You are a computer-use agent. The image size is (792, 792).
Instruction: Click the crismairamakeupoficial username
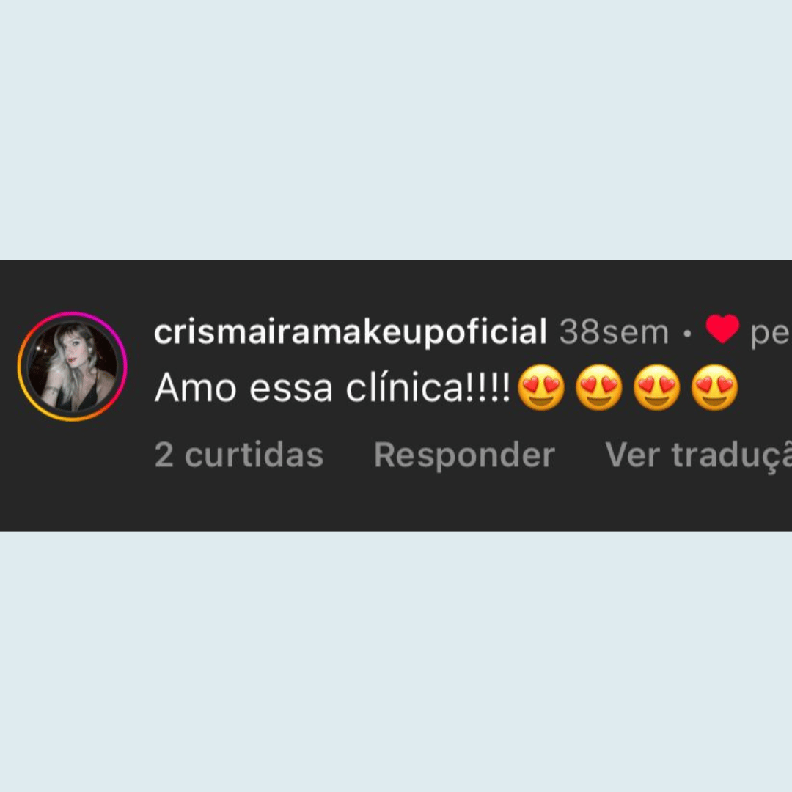[x=350, y=332]
